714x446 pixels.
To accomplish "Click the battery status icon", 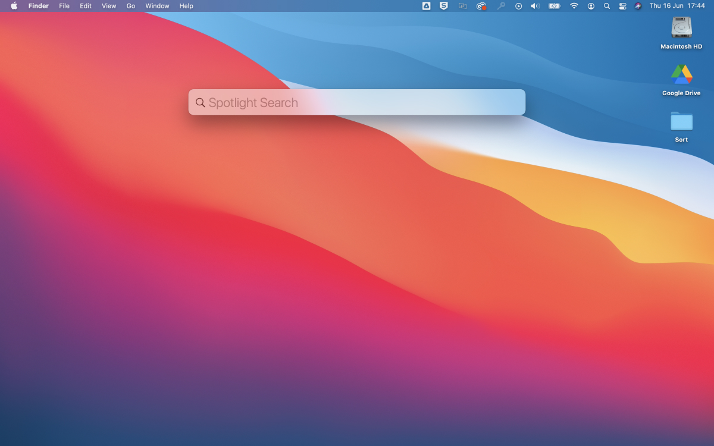I will [x=555, y=6].
